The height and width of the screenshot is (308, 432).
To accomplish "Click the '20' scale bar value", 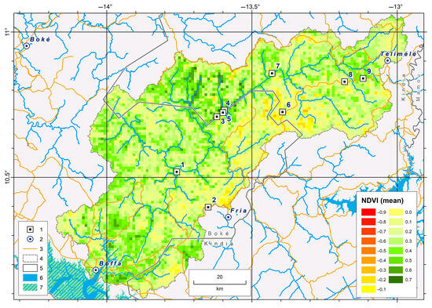I will 220,277.
